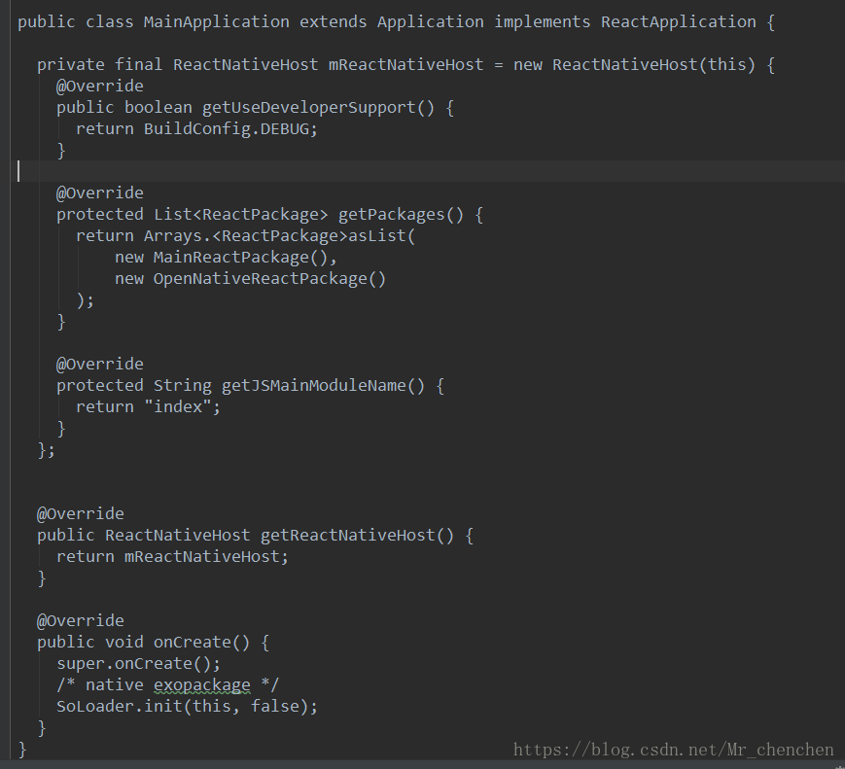Click the @Override above getPackages
The width and height of the screenshot is (845, 769).
pos(100,192)
